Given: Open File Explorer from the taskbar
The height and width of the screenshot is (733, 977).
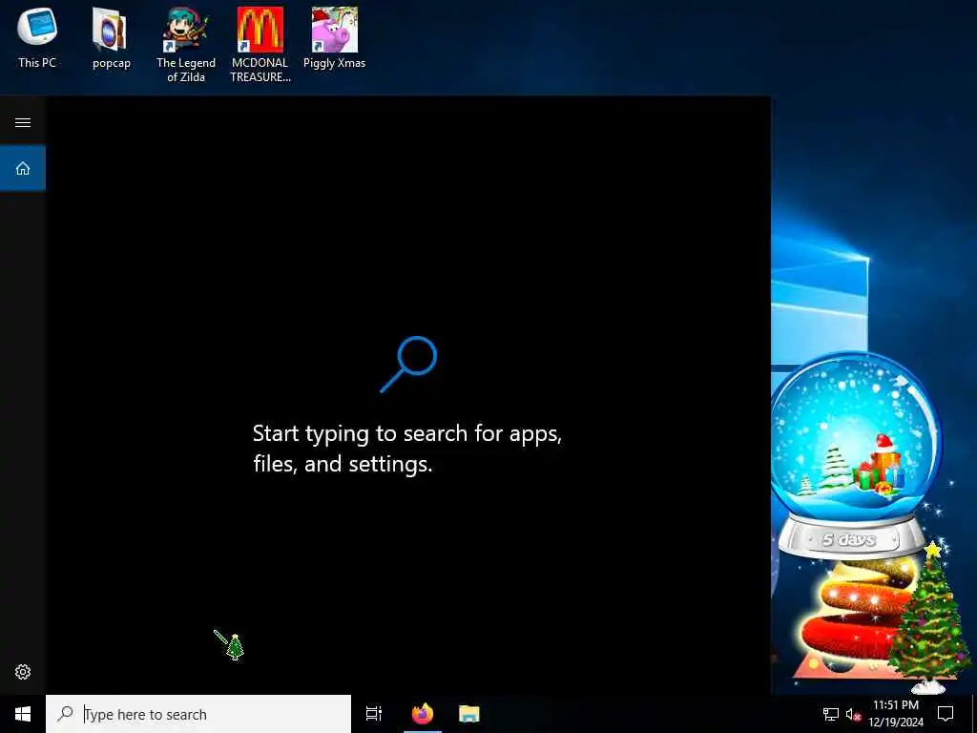Looking at the screenshot, I should 469,714.
